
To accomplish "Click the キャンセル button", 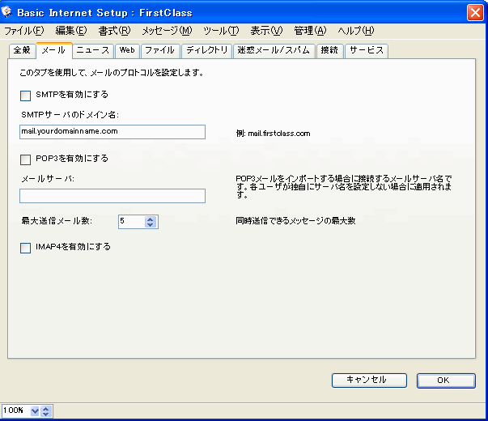I will [365, 380].
